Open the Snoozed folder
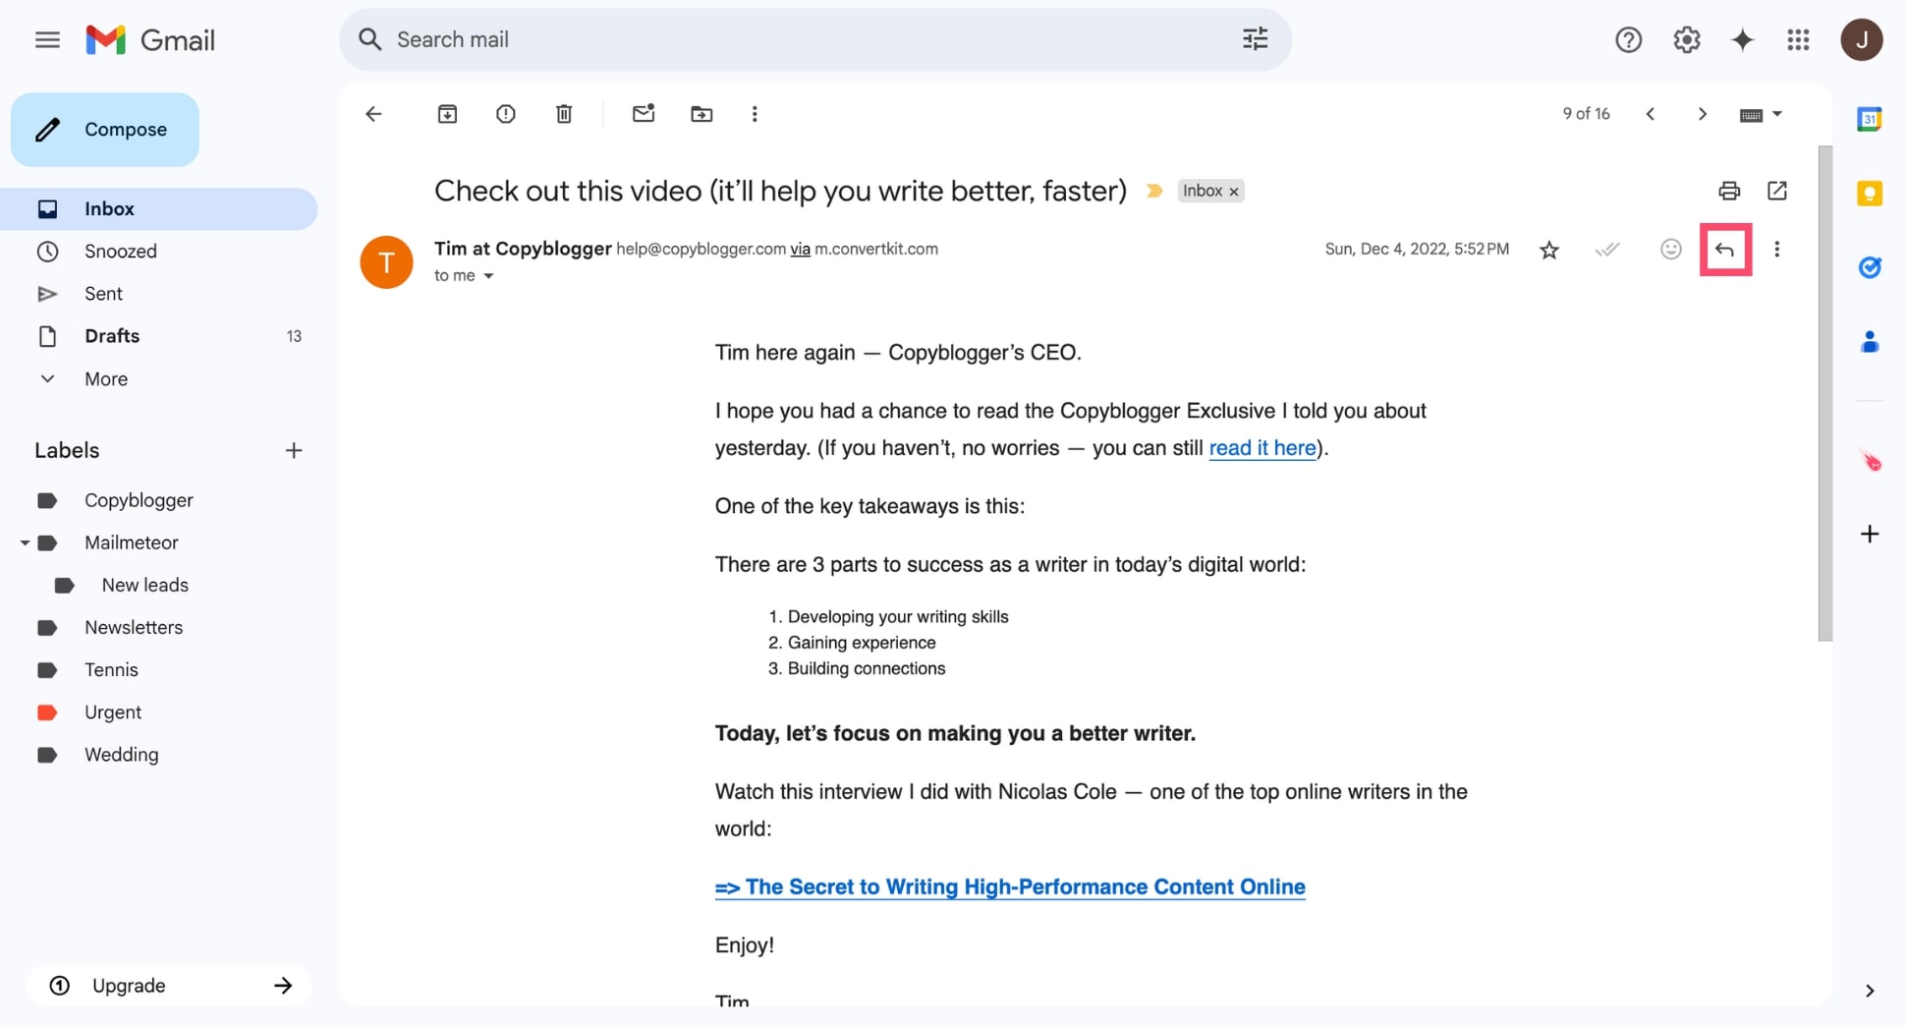The image size is (1907, 1025). pyautogui.click(x=159, y=252)
